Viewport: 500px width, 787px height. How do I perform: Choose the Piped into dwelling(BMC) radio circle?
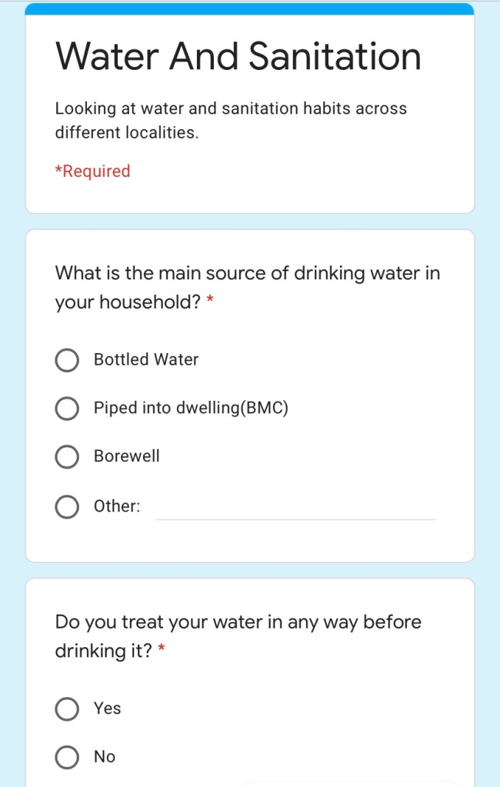click(x=67, y=409)
